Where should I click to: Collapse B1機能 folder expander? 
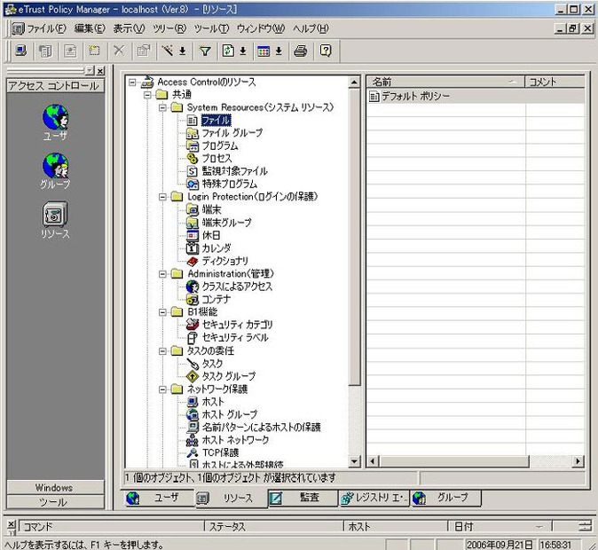click(162, 312)
